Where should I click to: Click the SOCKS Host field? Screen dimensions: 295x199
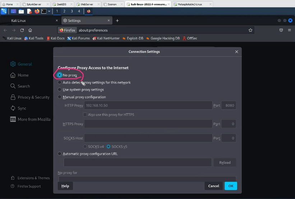pyautogui.click(x=148, y=138)
